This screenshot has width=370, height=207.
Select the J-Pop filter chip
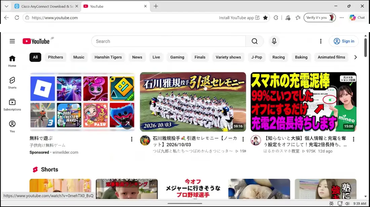point(257,57)
